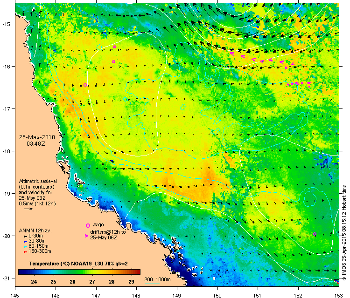Click the cyan 80-150m arrow legend icon
350x298 pixels.
click(26, 247)
